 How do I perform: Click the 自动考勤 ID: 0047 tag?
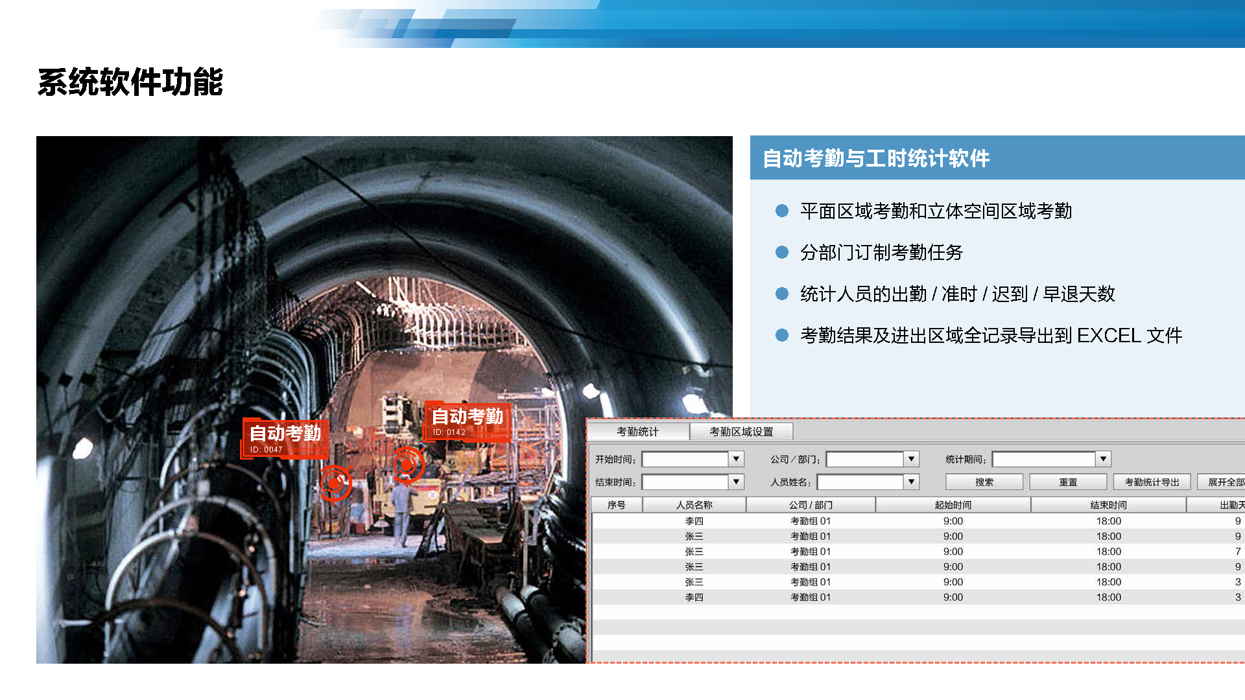coord(285,439)
